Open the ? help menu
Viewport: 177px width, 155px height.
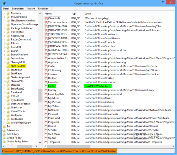(52, 9)
